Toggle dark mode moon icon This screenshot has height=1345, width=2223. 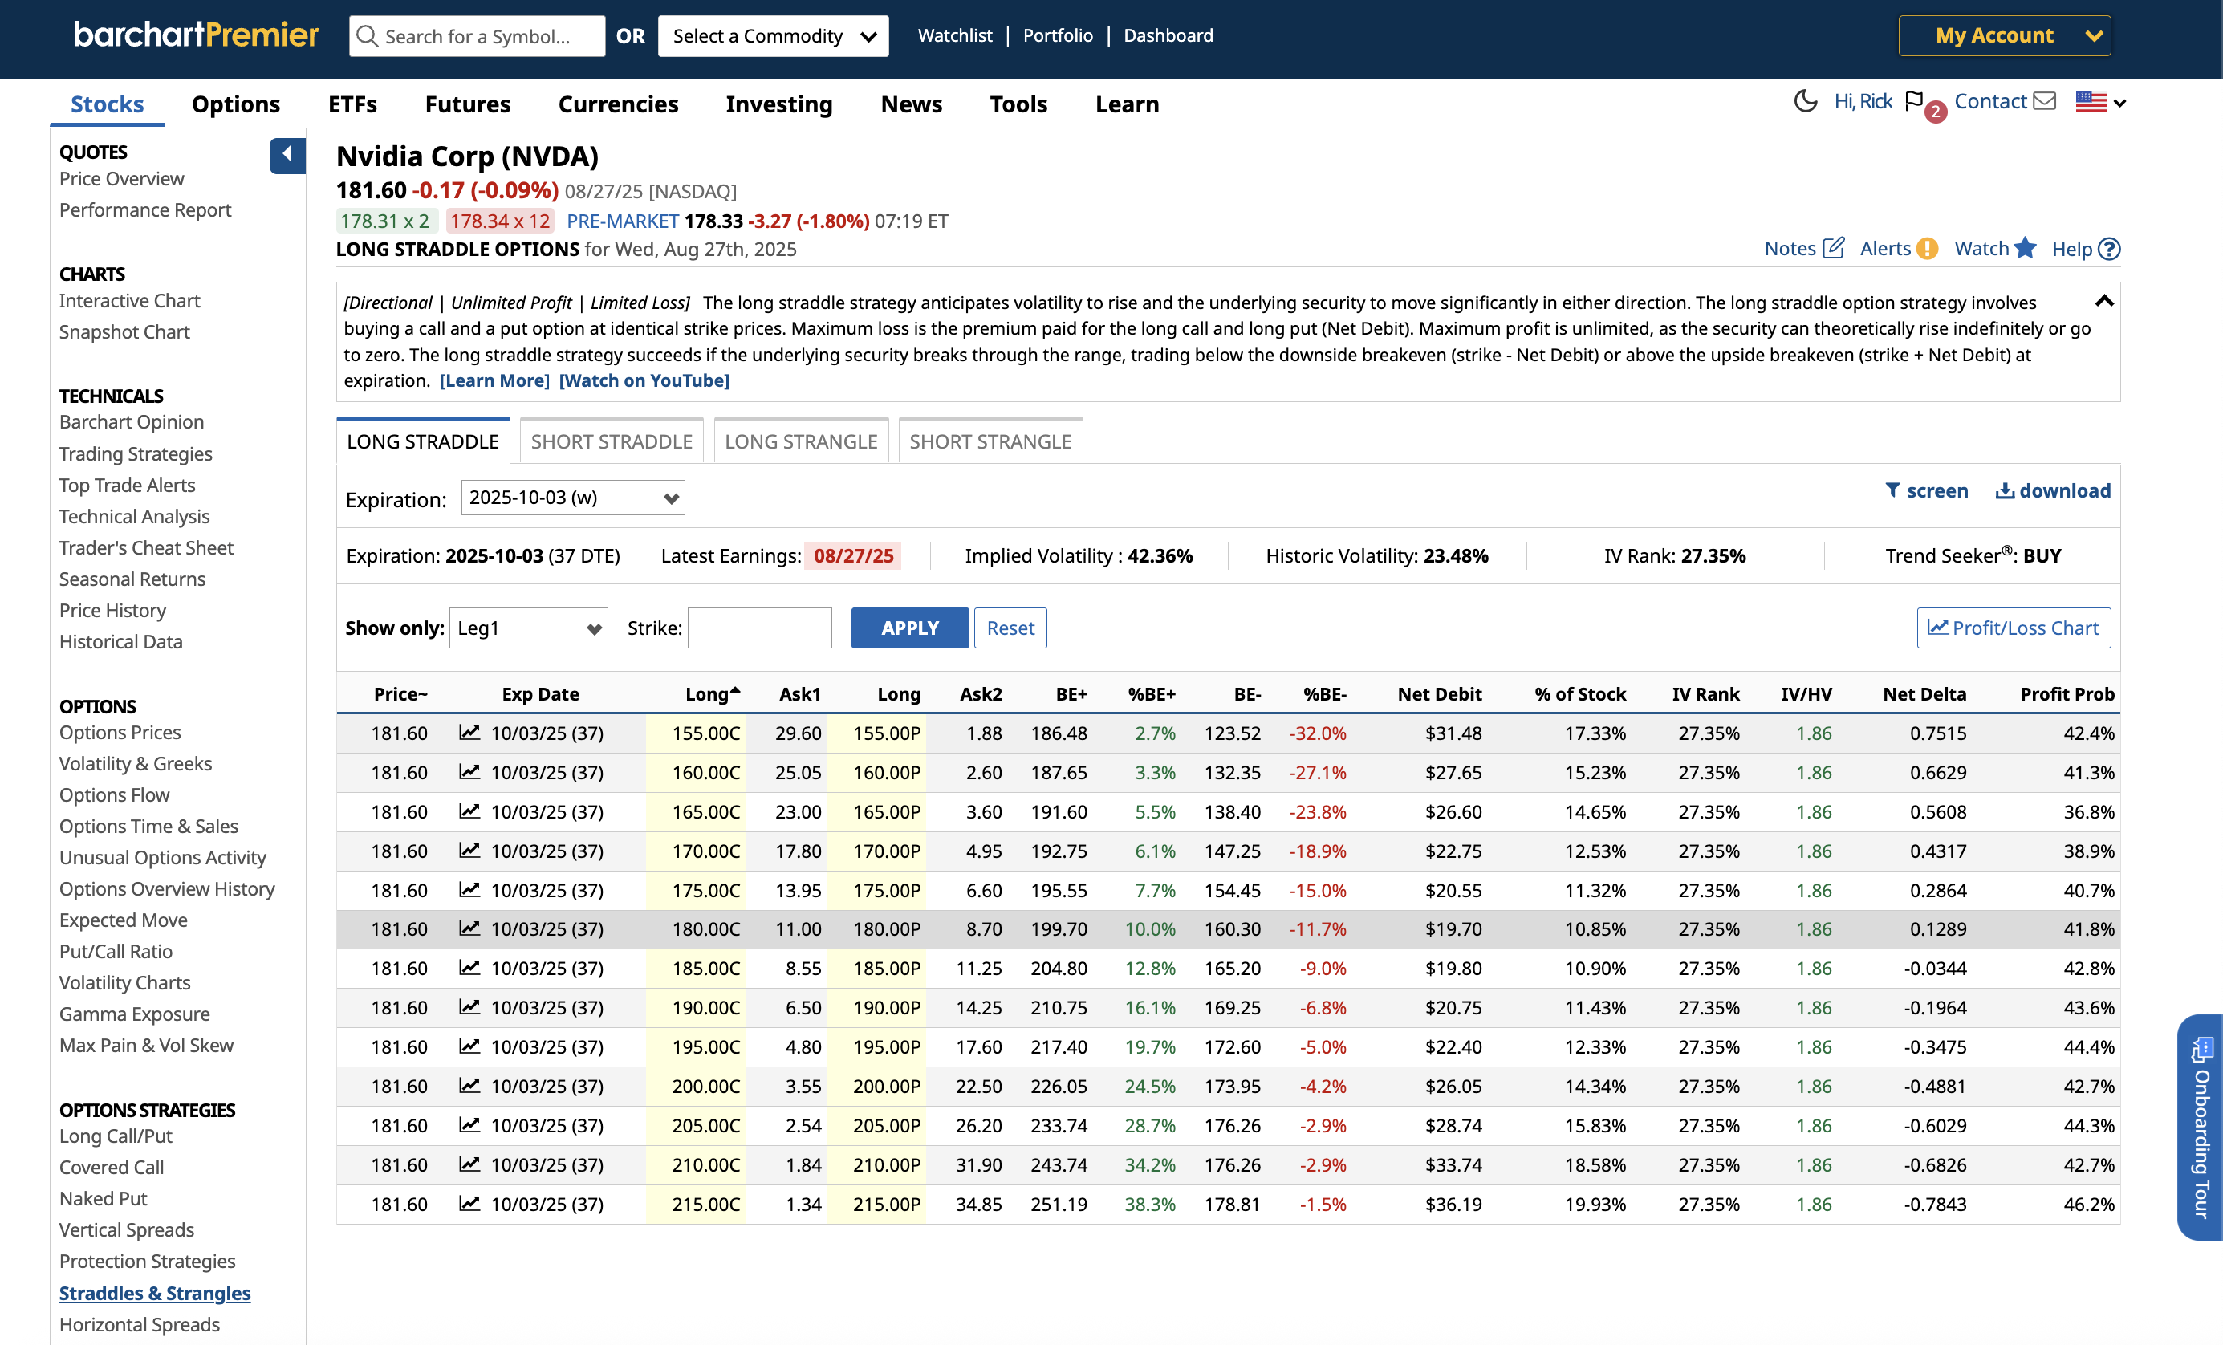(1806, 101)
